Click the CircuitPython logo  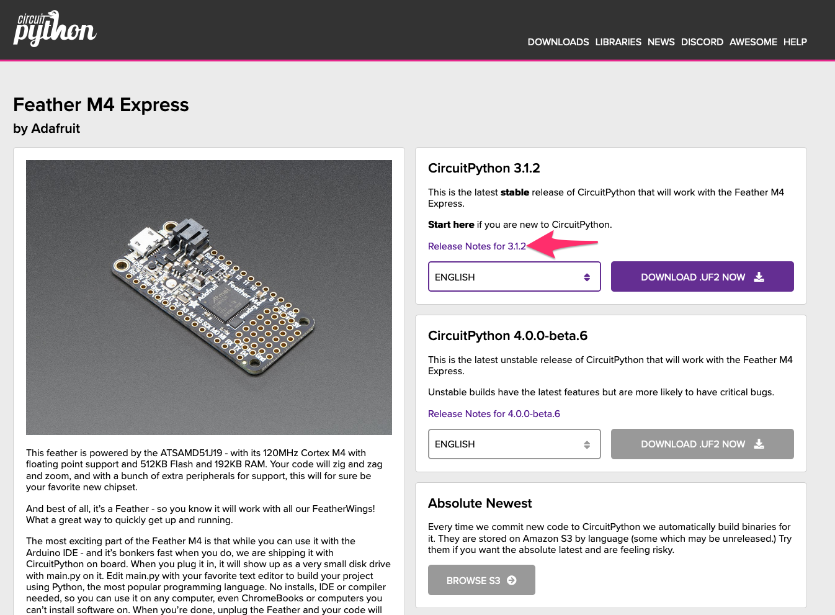tap(55, 29)
